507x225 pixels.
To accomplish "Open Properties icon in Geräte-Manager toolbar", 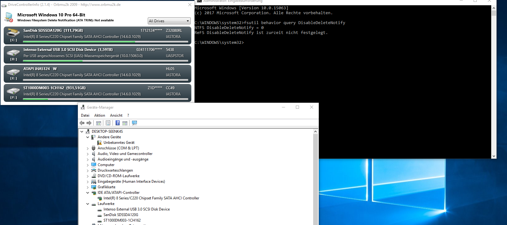I will coord(108,123).
